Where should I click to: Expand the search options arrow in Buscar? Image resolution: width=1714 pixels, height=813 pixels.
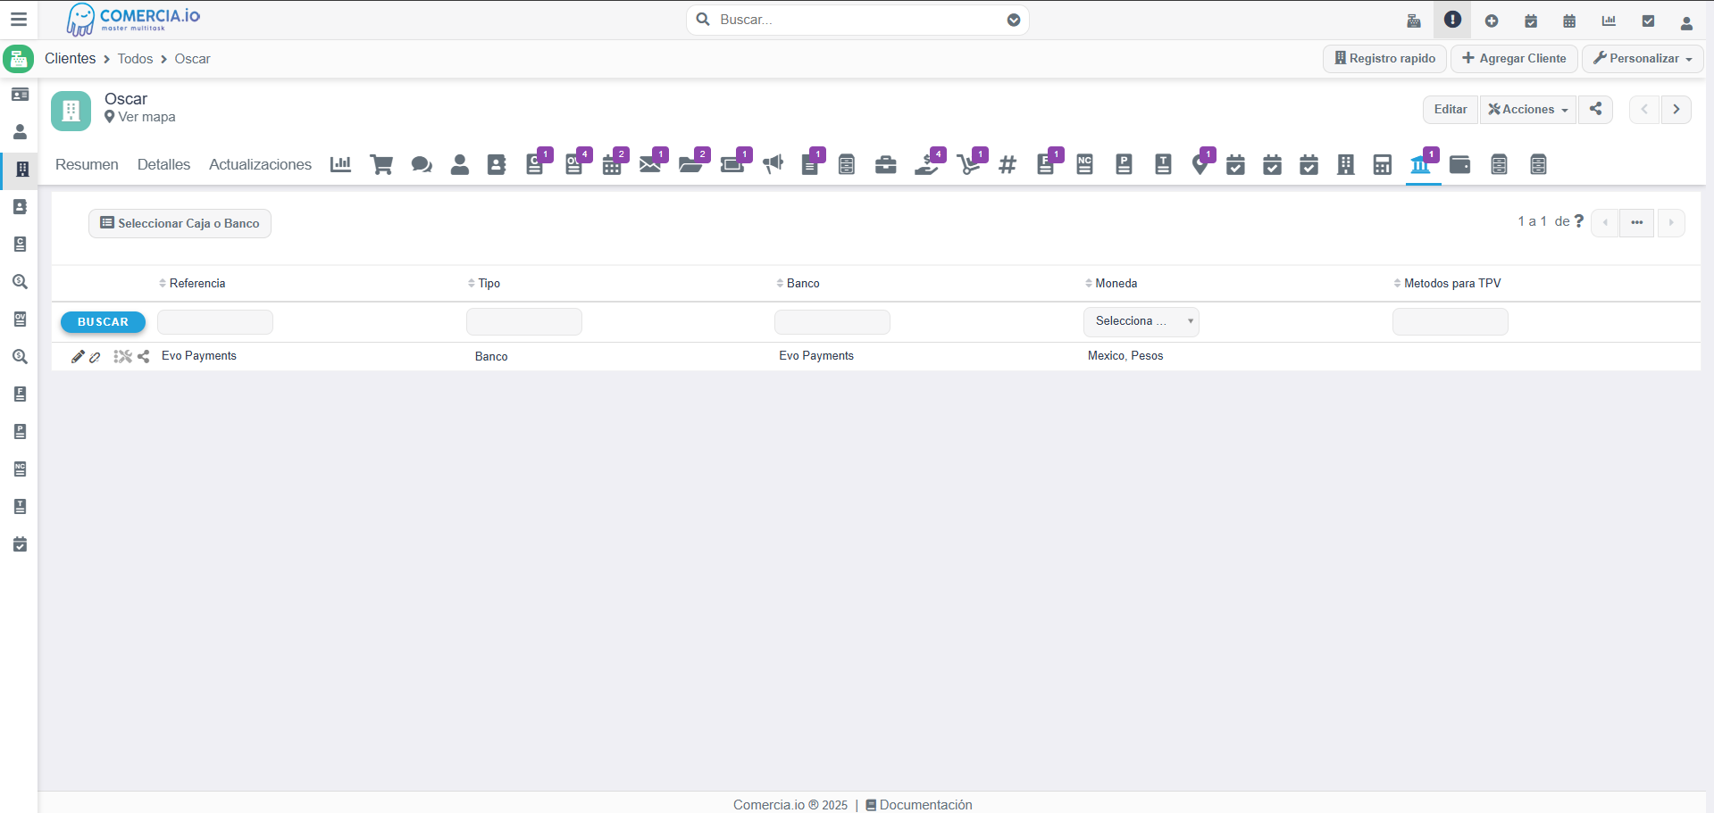pyautogui.click(x=1014, y=20)
